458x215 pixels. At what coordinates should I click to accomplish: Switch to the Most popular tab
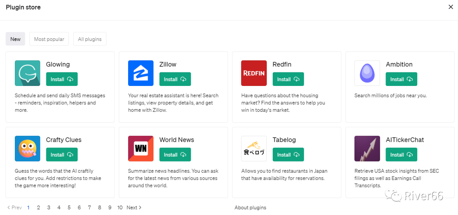[x=49, y=39]
